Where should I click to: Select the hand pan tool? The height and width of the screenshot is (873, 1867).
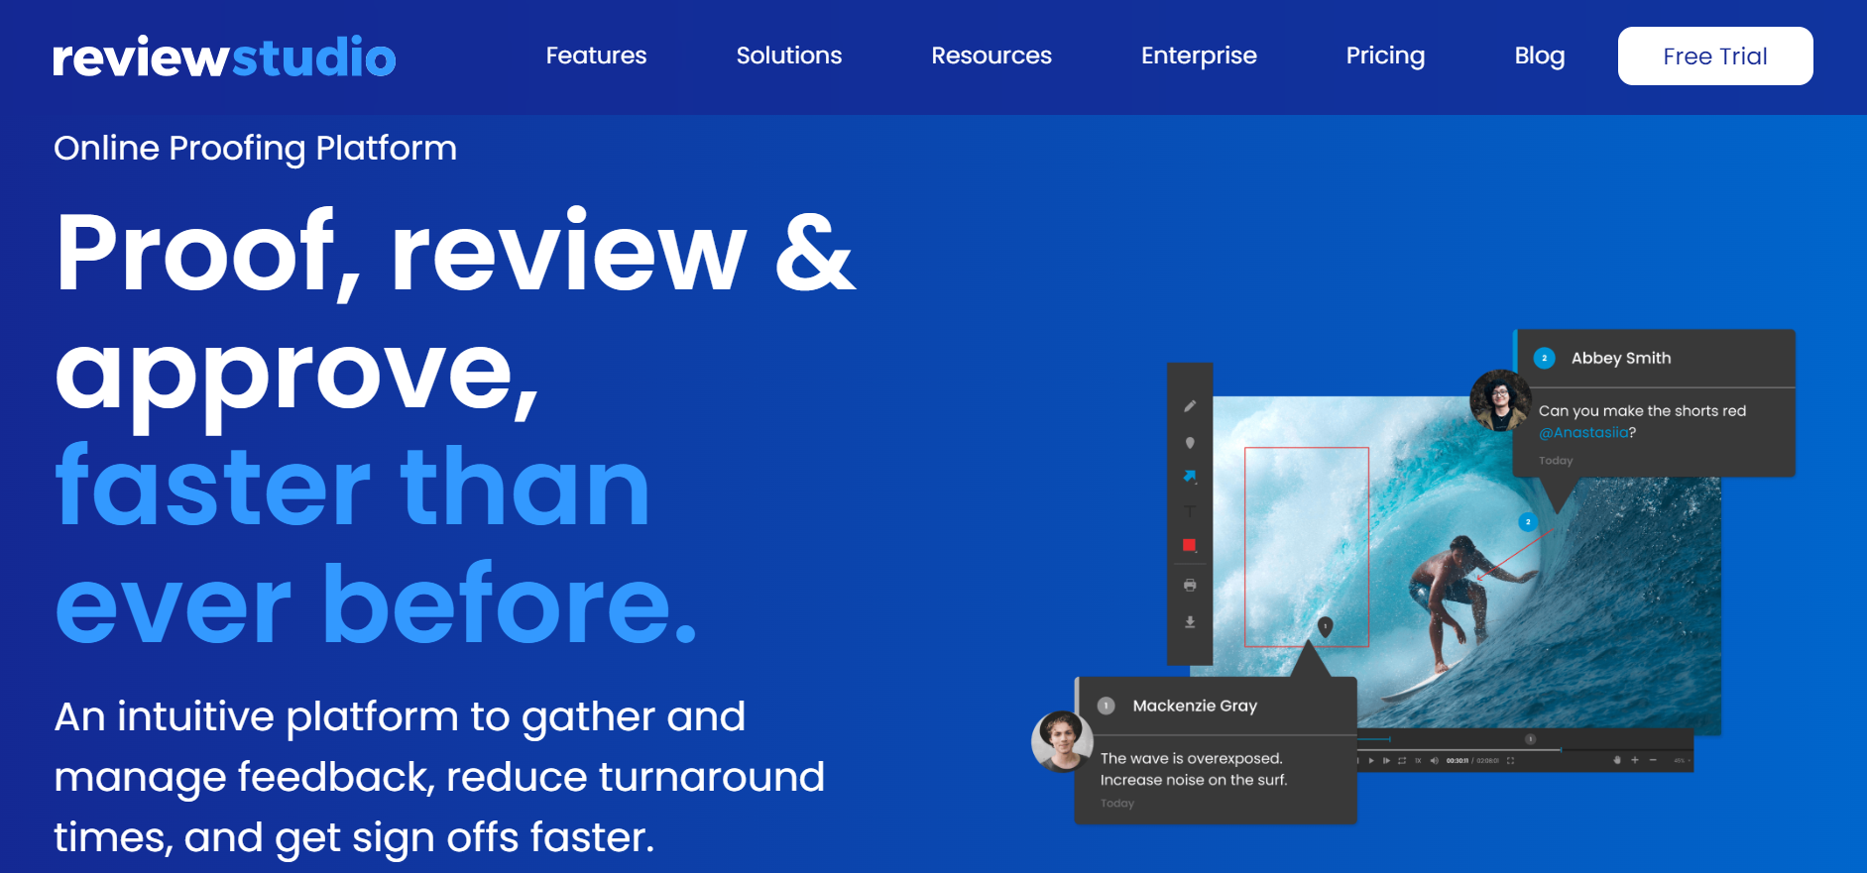(1617, 760)
